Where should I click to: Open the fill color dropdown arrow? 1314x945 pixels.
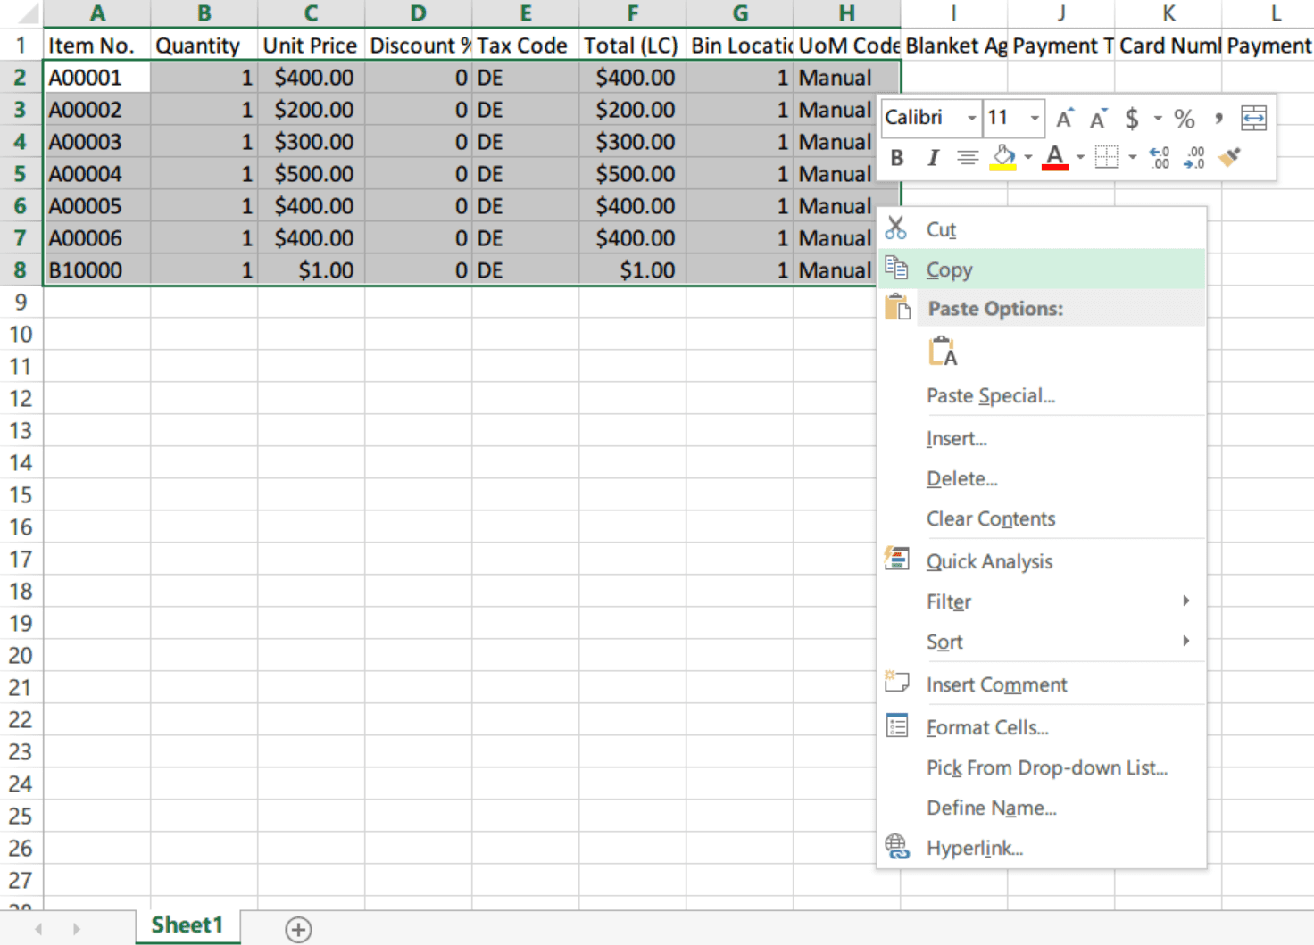coord(1028,158)
